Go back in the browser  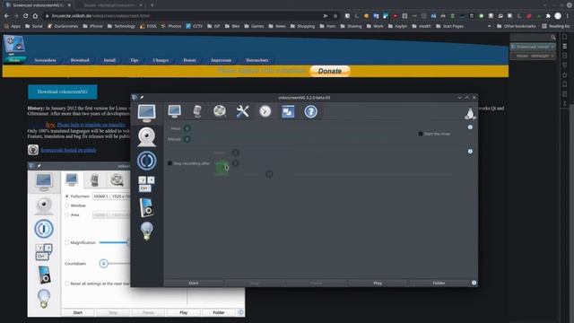click(x=6, y=16)
